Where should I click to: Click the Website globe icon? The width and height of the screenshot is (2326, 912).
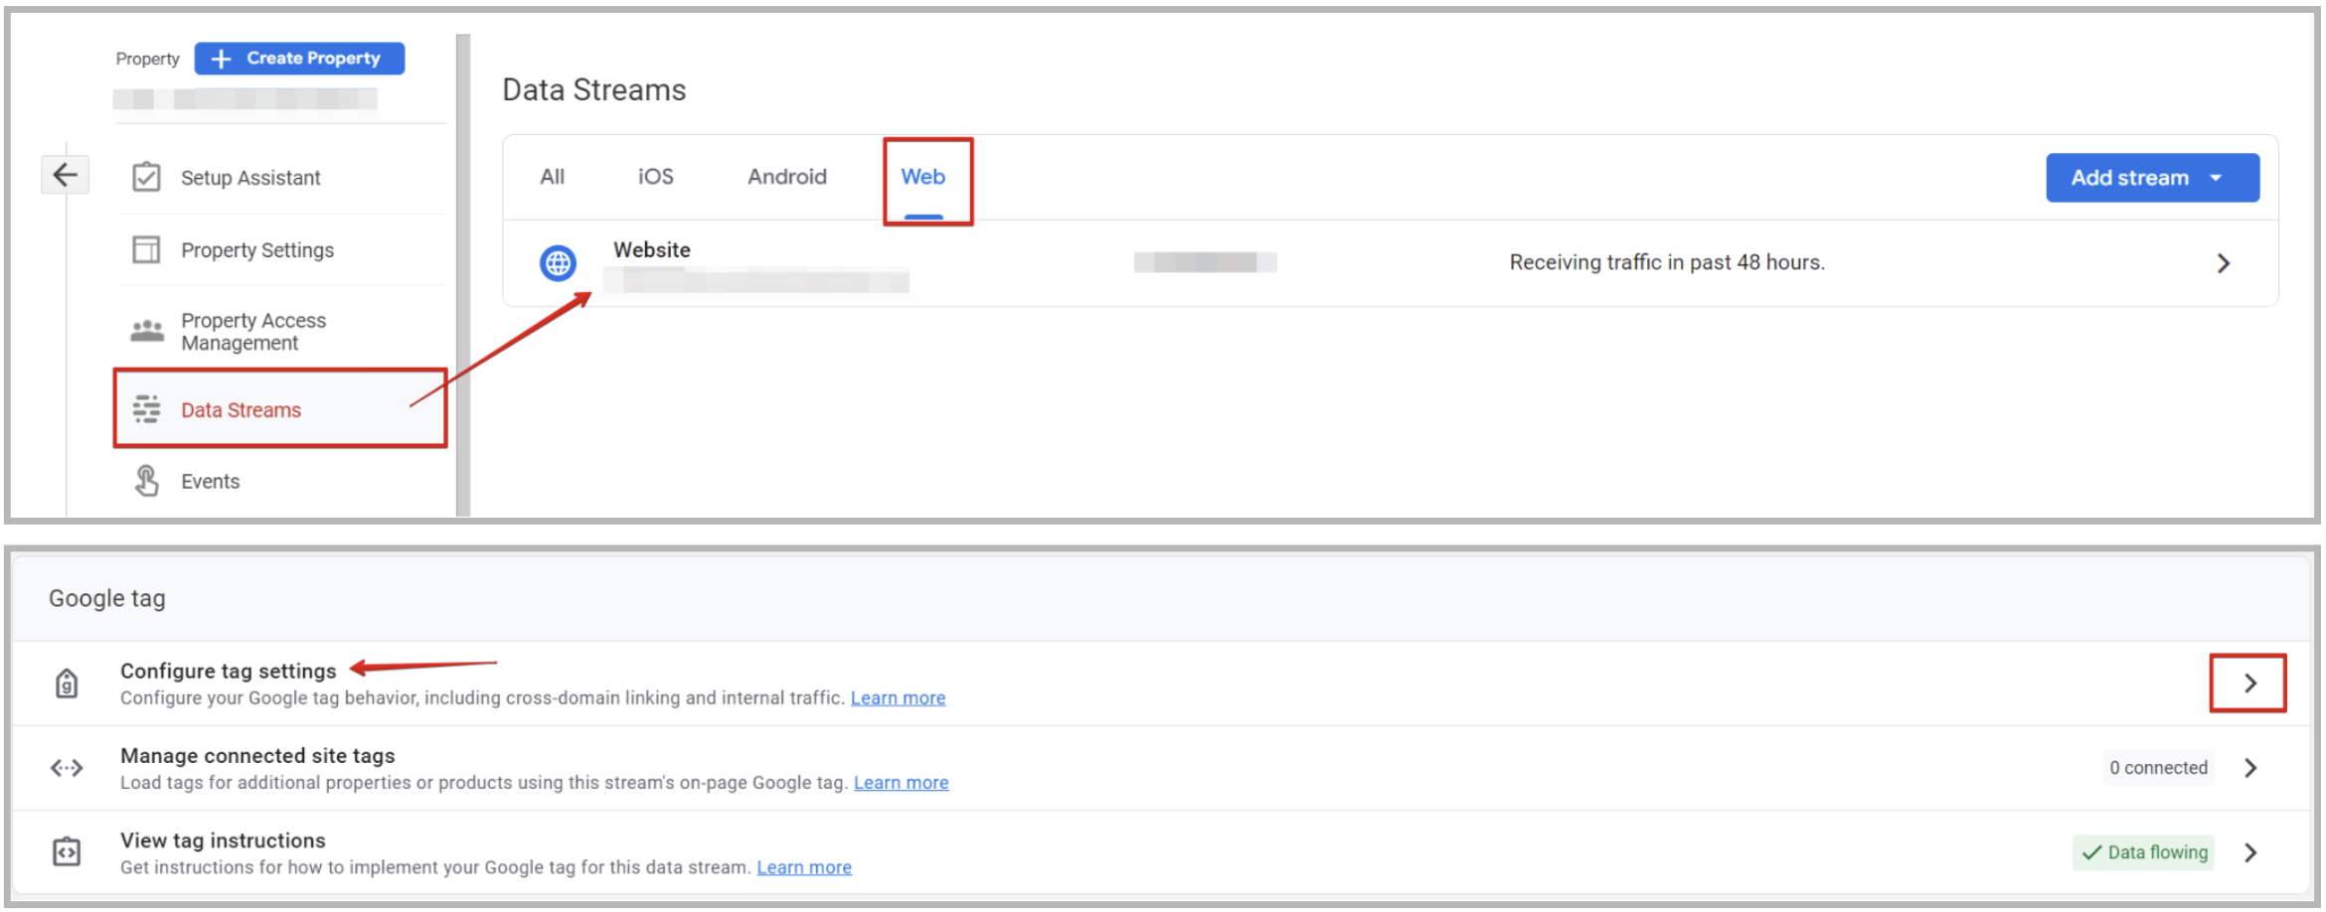coord(558,263)
